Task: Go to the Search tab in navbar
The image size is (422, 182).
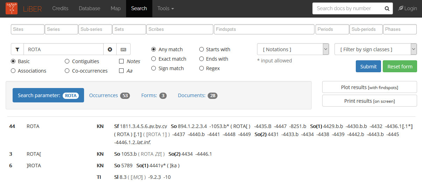Action: [139, 8]
